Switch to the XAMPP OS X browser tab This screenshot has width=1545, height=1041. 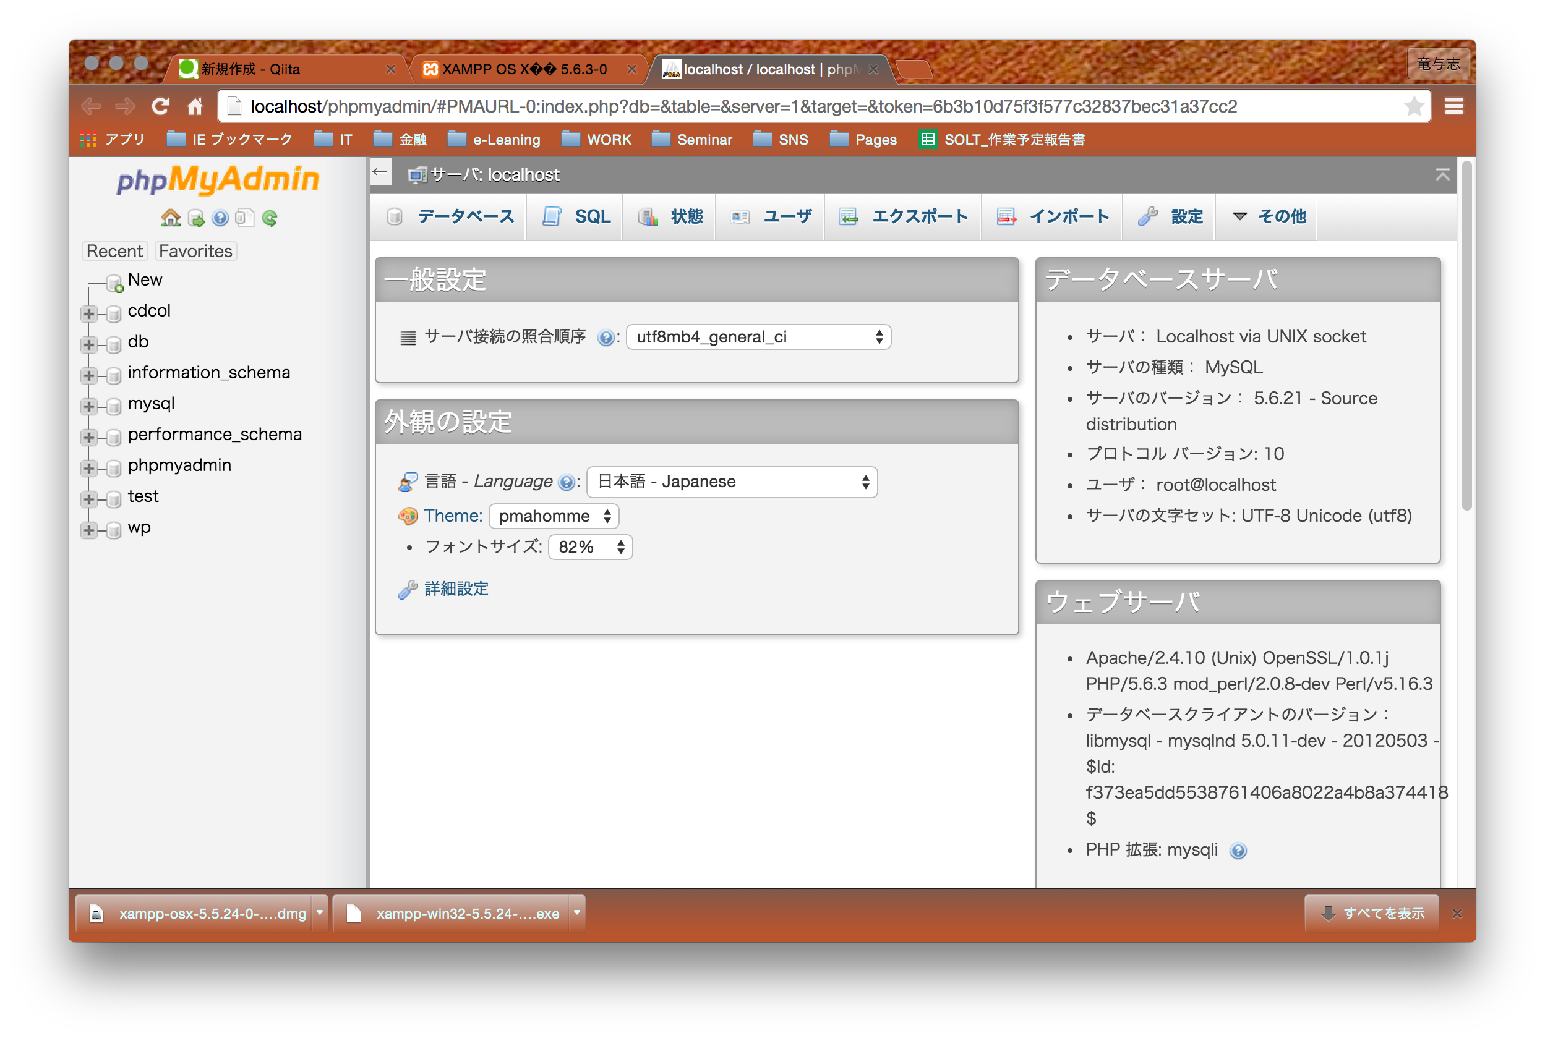[528, 69]
